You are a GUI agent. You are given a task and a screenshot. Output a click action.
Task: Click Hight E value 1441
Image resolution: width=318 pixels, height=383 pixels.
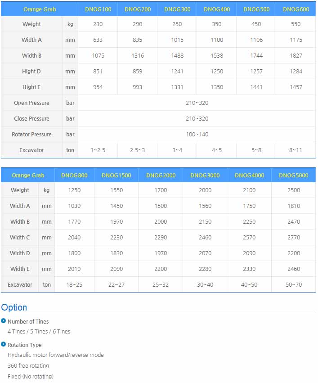point(256,87)
